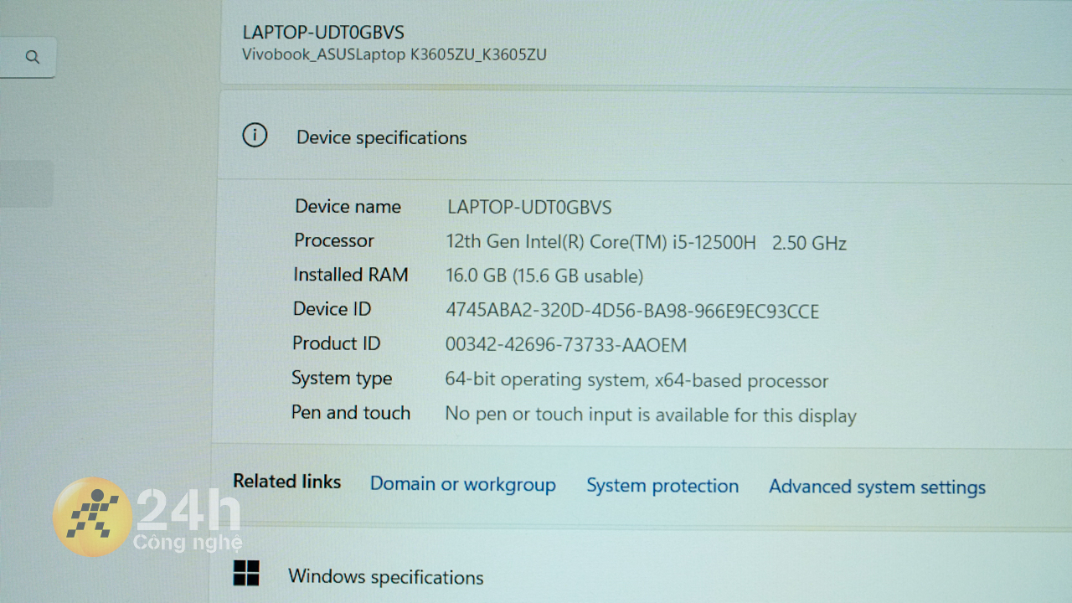Select the 12th Gen Intel Core i5-12500H value
Image resolution: width=1072 pixels, height=603 pixels.
[647, 243]
